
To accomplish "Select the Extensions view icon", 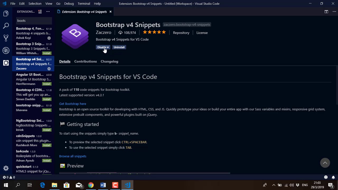I will pos(6,63).
